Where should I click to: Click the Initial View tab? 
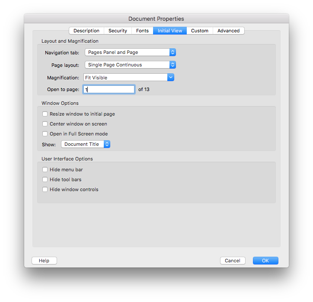click(169, 31)
